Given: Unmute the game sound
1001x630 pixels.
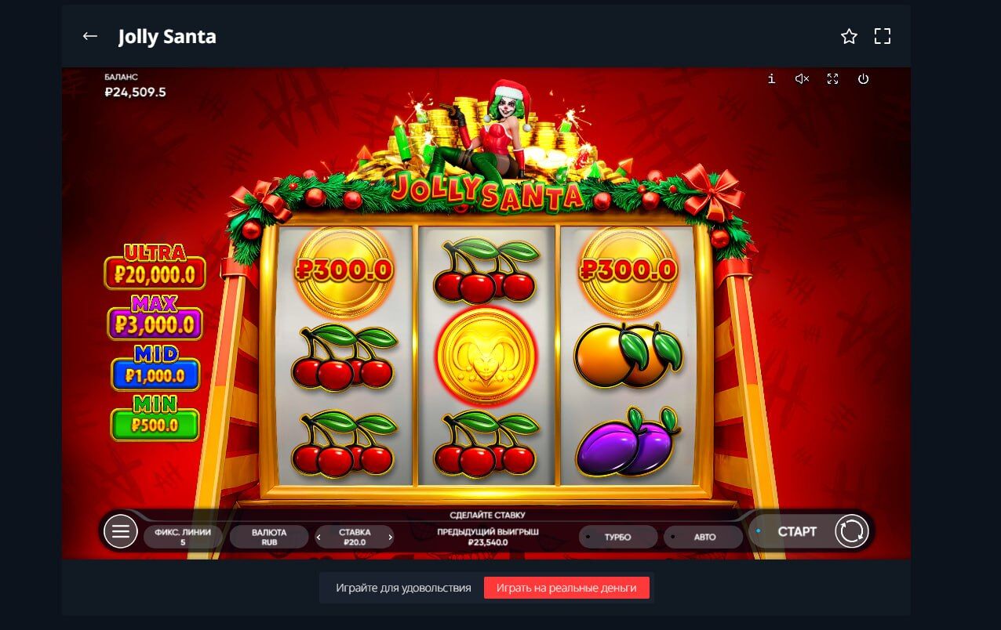Looking at the screenshot, I should [802, 79].
